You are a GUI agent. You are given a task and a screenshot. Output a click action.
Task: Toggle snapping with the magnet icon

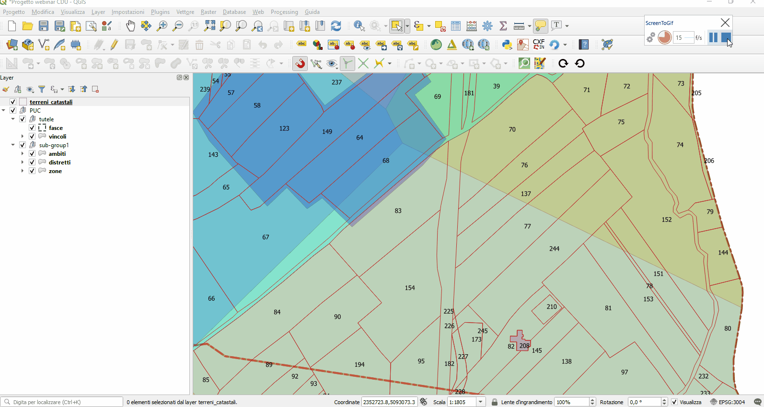[301, 63]
